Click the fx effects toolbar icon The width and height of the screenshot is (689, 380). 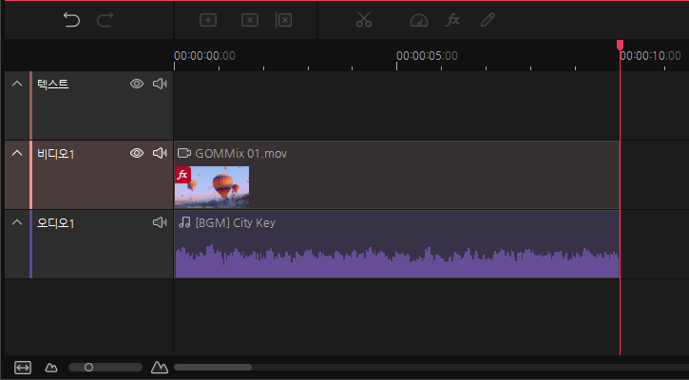[453, 20]
